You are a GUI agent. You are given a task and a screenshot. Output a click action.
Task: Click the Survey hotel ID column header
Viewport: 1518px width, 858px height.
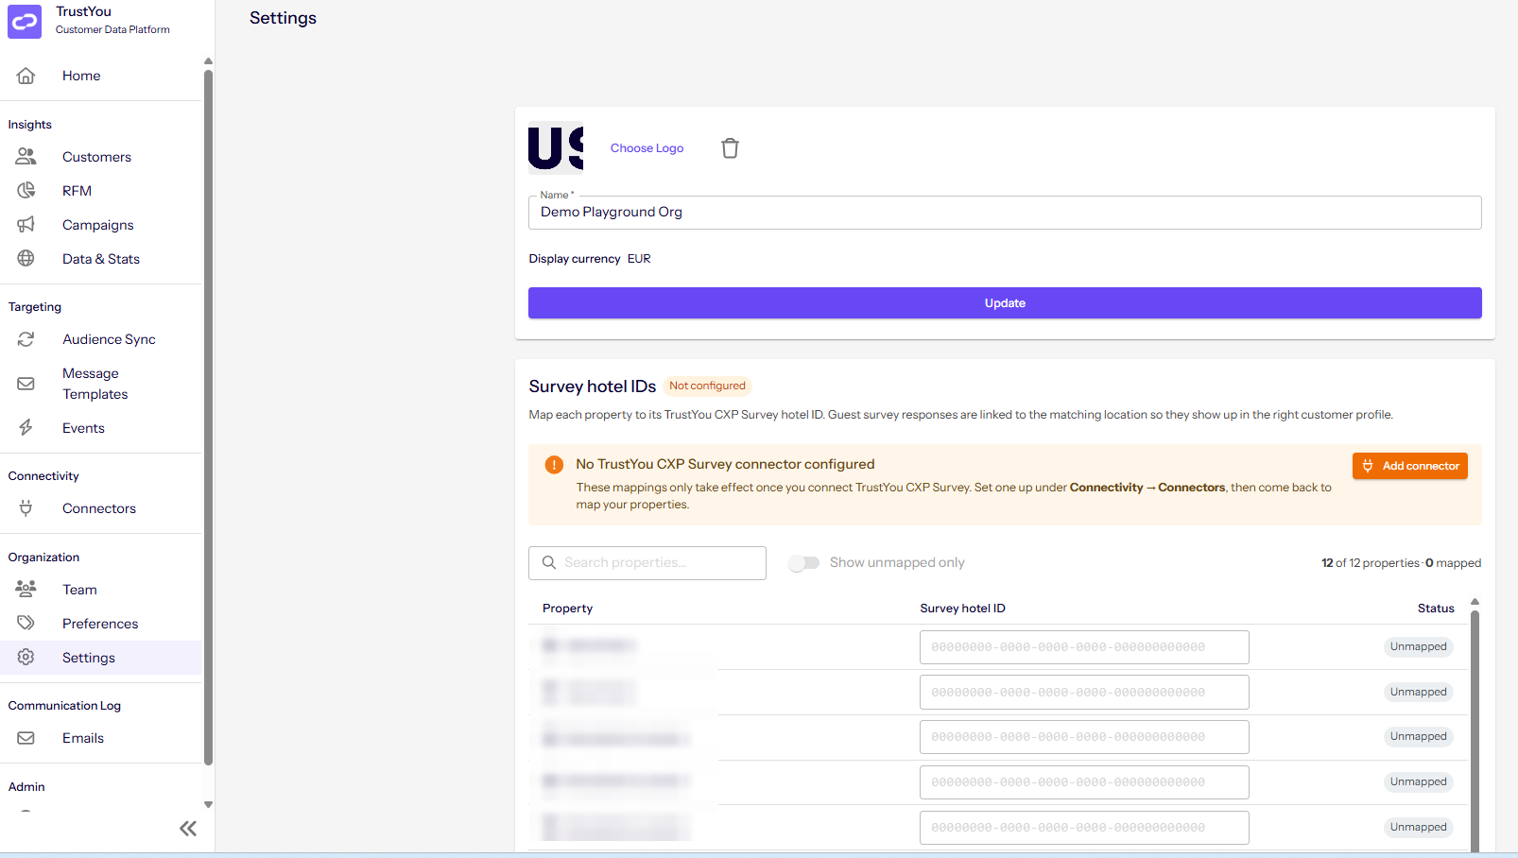pos(962,609)
